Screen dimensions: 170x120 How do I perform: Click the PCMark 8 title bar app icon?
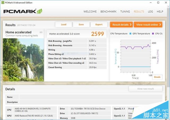pos(3,2)
